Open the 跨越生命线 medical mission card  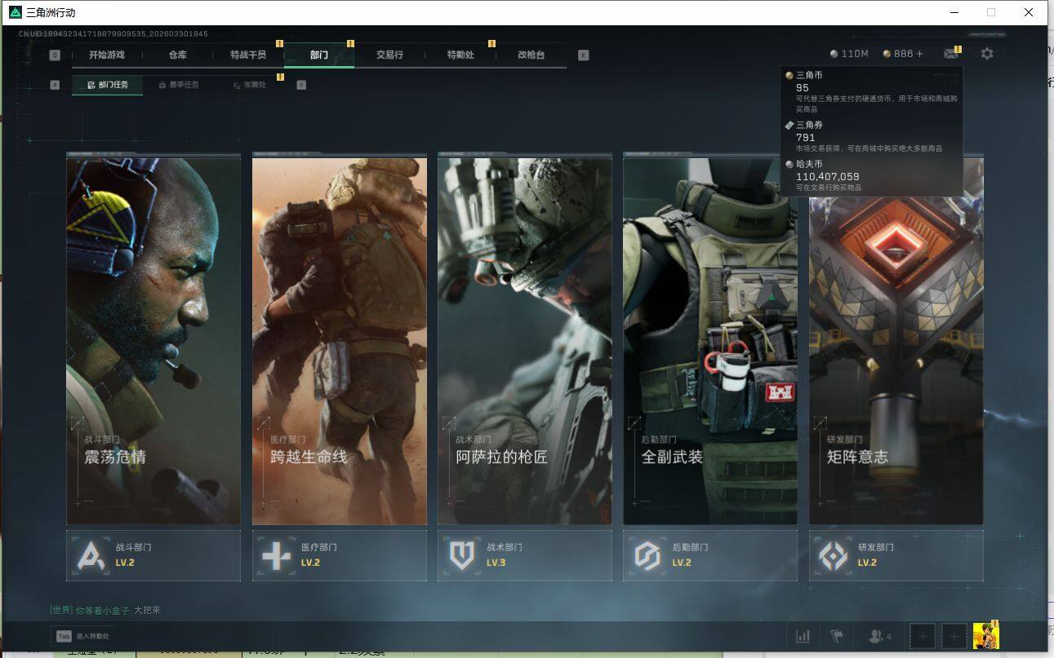pyautogui.click(x=340, y=339)
